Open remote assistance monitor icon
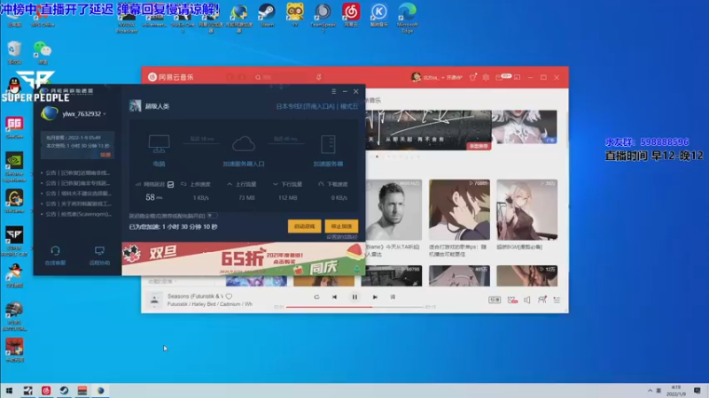 point(99,256)
